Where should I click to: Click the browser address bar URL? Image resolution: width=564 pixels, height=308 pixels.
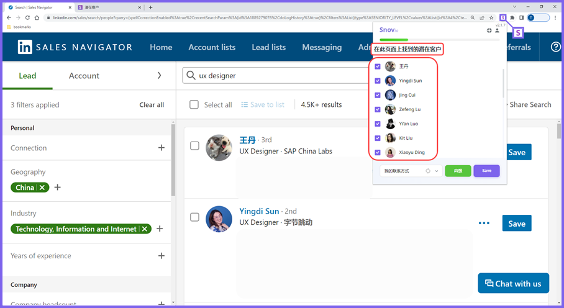(260, 17)
